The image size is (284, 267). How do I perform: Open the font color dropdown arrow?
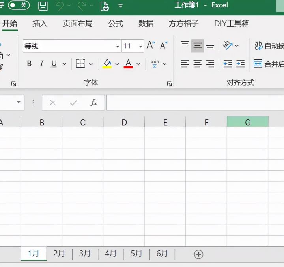click(138, 64)
